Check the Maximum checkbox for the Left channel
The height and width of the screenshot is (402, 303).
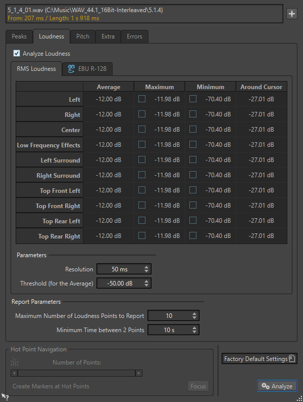pyautogui.click(x=142, y=99)
